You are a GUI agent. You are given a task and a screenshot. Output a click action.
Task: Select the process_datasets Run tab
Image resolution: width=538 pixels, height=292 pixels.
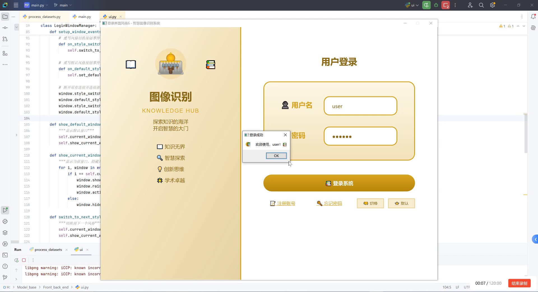click(x=48, y=249)
